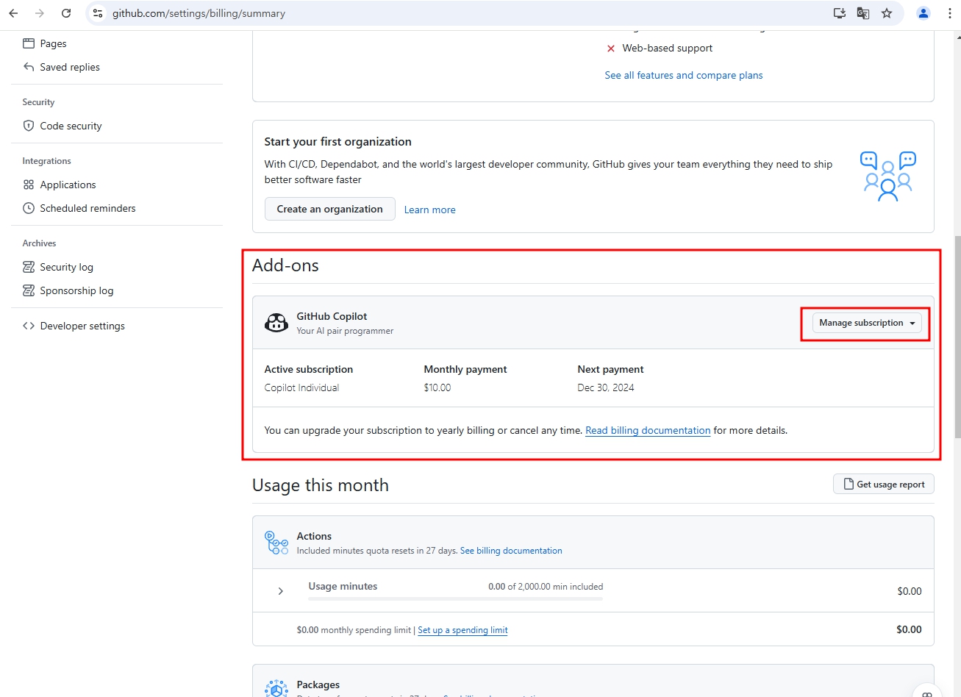
Task: Click the '$0.00 monthly spending limit' text
Action: (x=354, y=630)
